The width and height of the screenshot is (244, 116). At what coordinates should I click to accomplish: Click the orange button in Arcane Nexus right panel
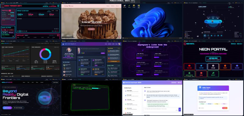point(113,61)
